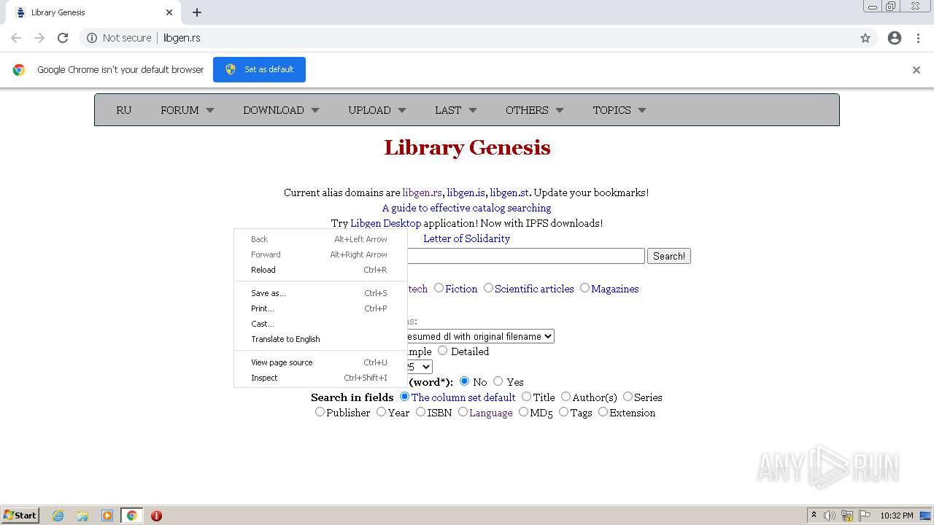
Task: Choose Save as... from context menu
Action: tap(320, 293)
